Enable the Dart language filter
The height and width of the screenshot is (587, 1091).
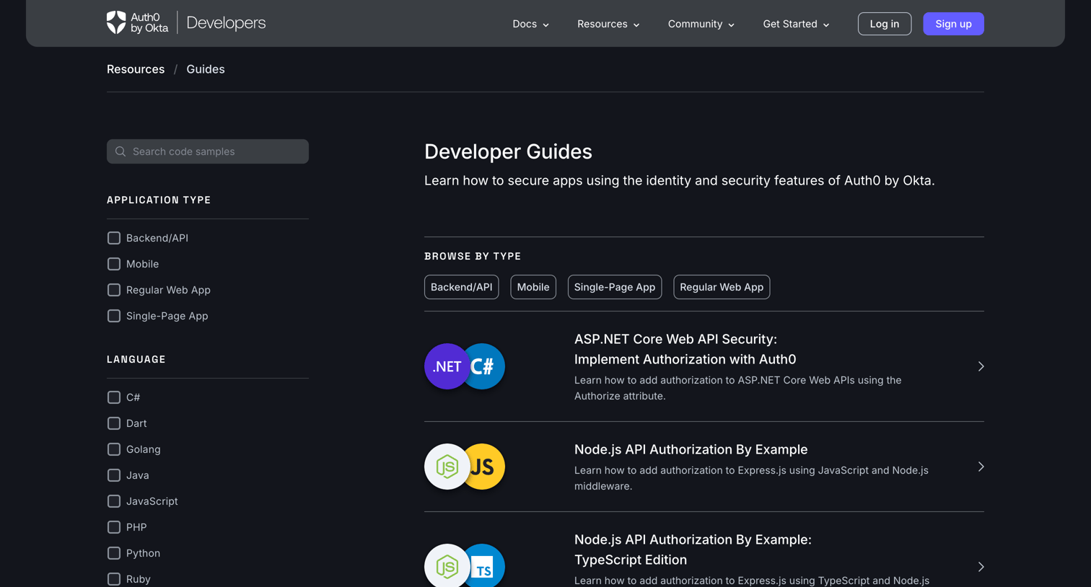pyautogui.click(x=114, y=423)
